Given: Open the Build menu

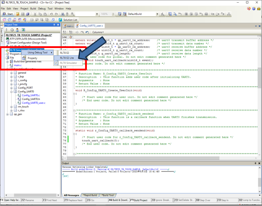Looking at the screenshot, I should [x=33, y=9].
